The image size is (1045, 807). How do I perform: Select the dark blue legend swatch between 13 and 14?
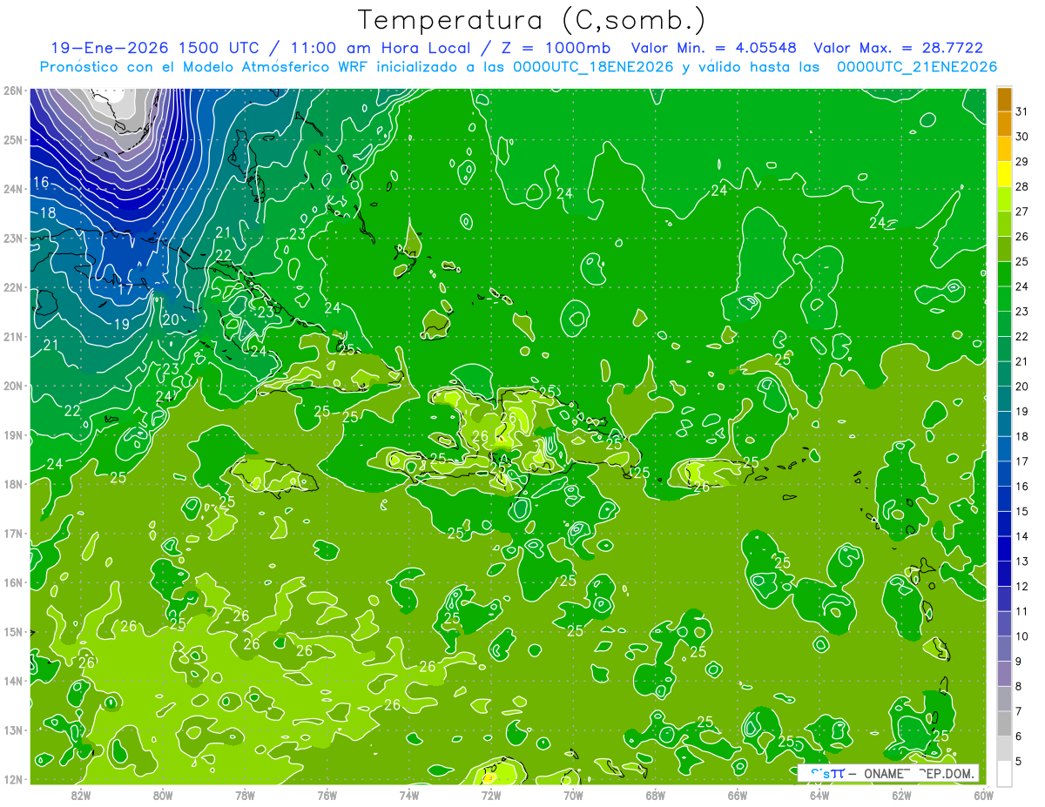tap(1004, 548)
